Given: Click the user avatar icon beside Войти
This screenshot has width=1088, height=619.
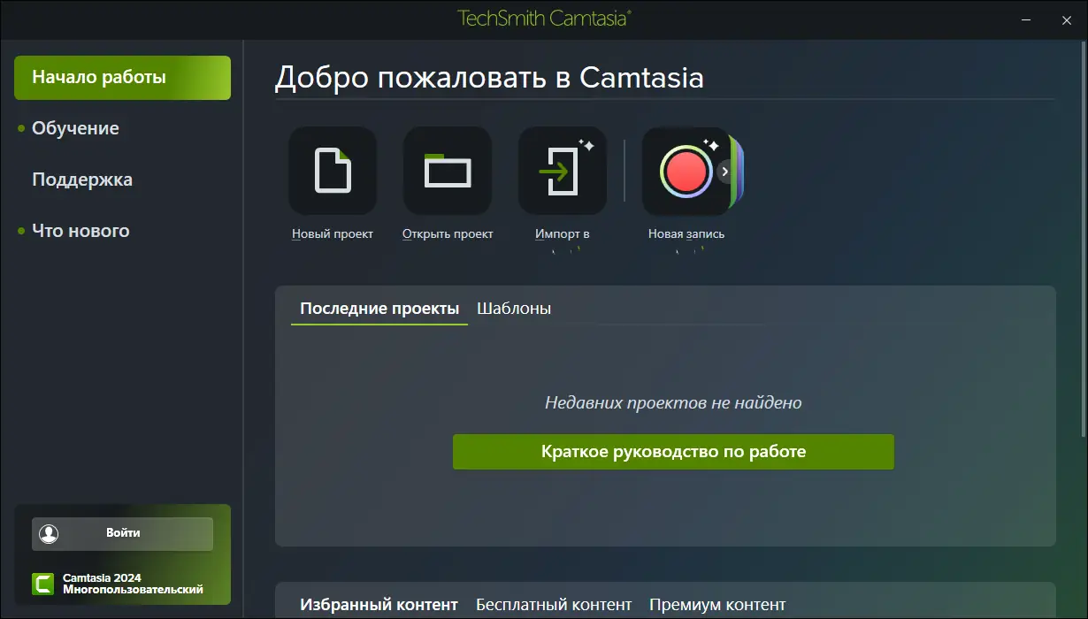Looking at the screenshot, I should (x=49, y=533).
